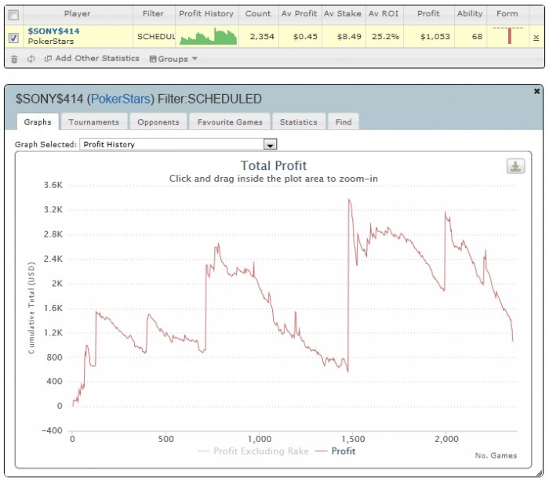Click the Profit History column header
Image resolution: width=549 pixels, height=482 pixels.
[206, 13]
